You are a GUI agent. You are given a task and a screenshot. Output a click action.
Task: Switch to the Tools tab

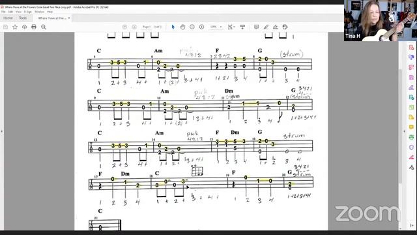(x=23, y=18)
